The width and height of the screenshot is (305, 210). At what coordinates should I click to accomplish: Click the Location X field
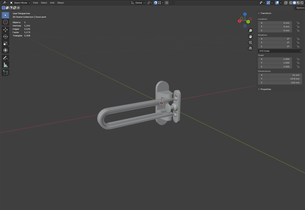pos(275,23)
